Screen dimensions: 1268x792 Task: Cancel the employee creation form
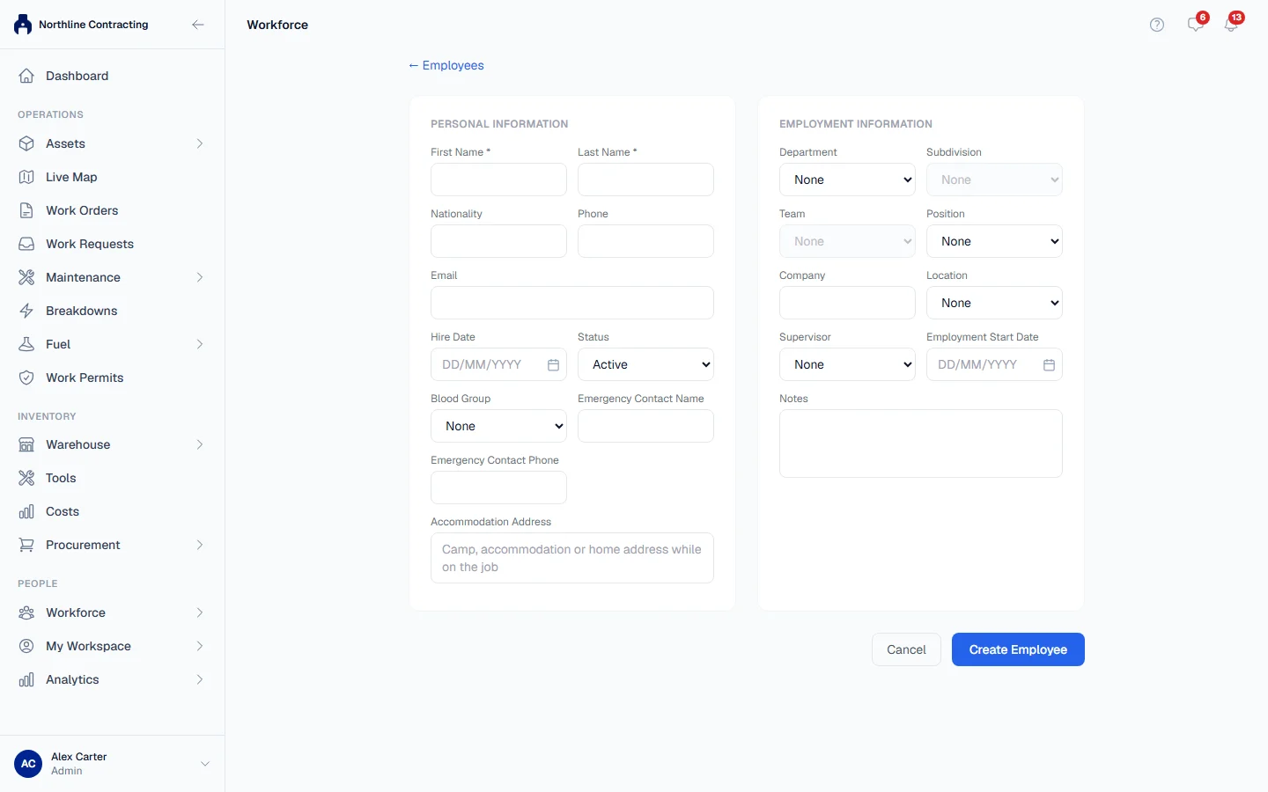pyautogui.click(x=906, y=649)
